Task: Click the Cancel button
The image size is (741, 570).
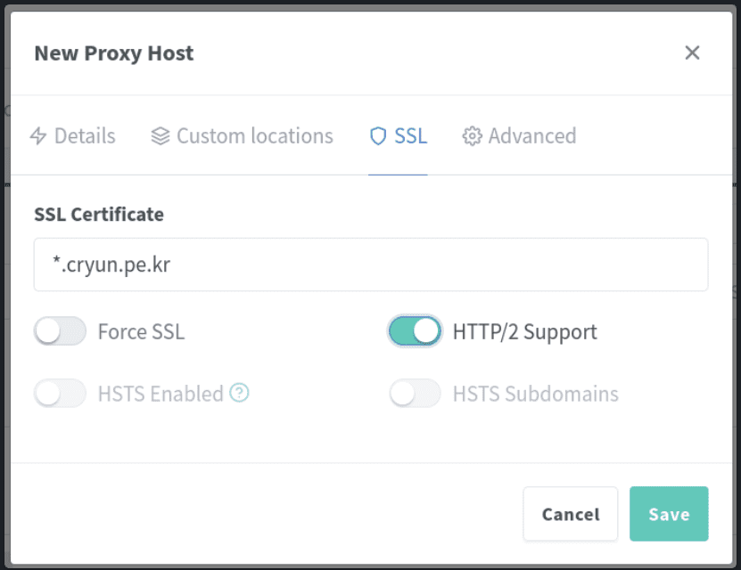Action: pyautogui.click(x=571, y=514)
